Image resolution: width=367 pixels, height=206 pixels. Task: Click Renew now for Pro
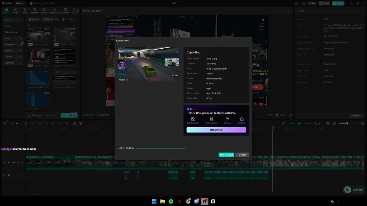click(216, 130)
